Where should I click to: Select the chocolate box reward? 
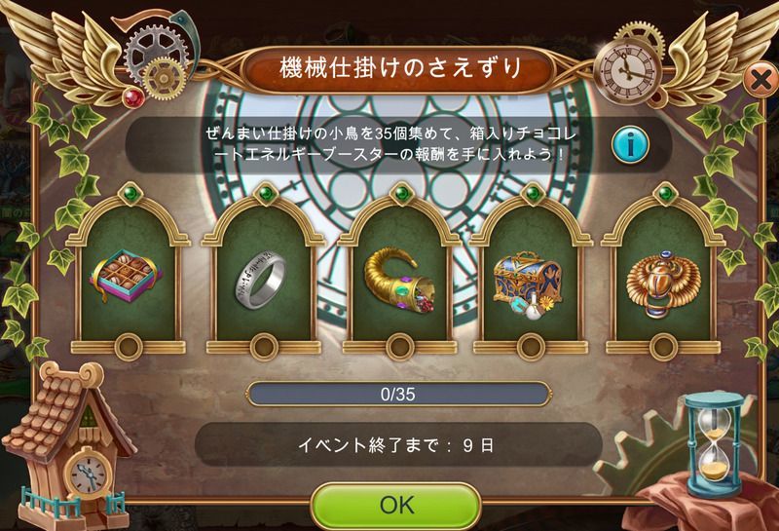click(127, 275)
